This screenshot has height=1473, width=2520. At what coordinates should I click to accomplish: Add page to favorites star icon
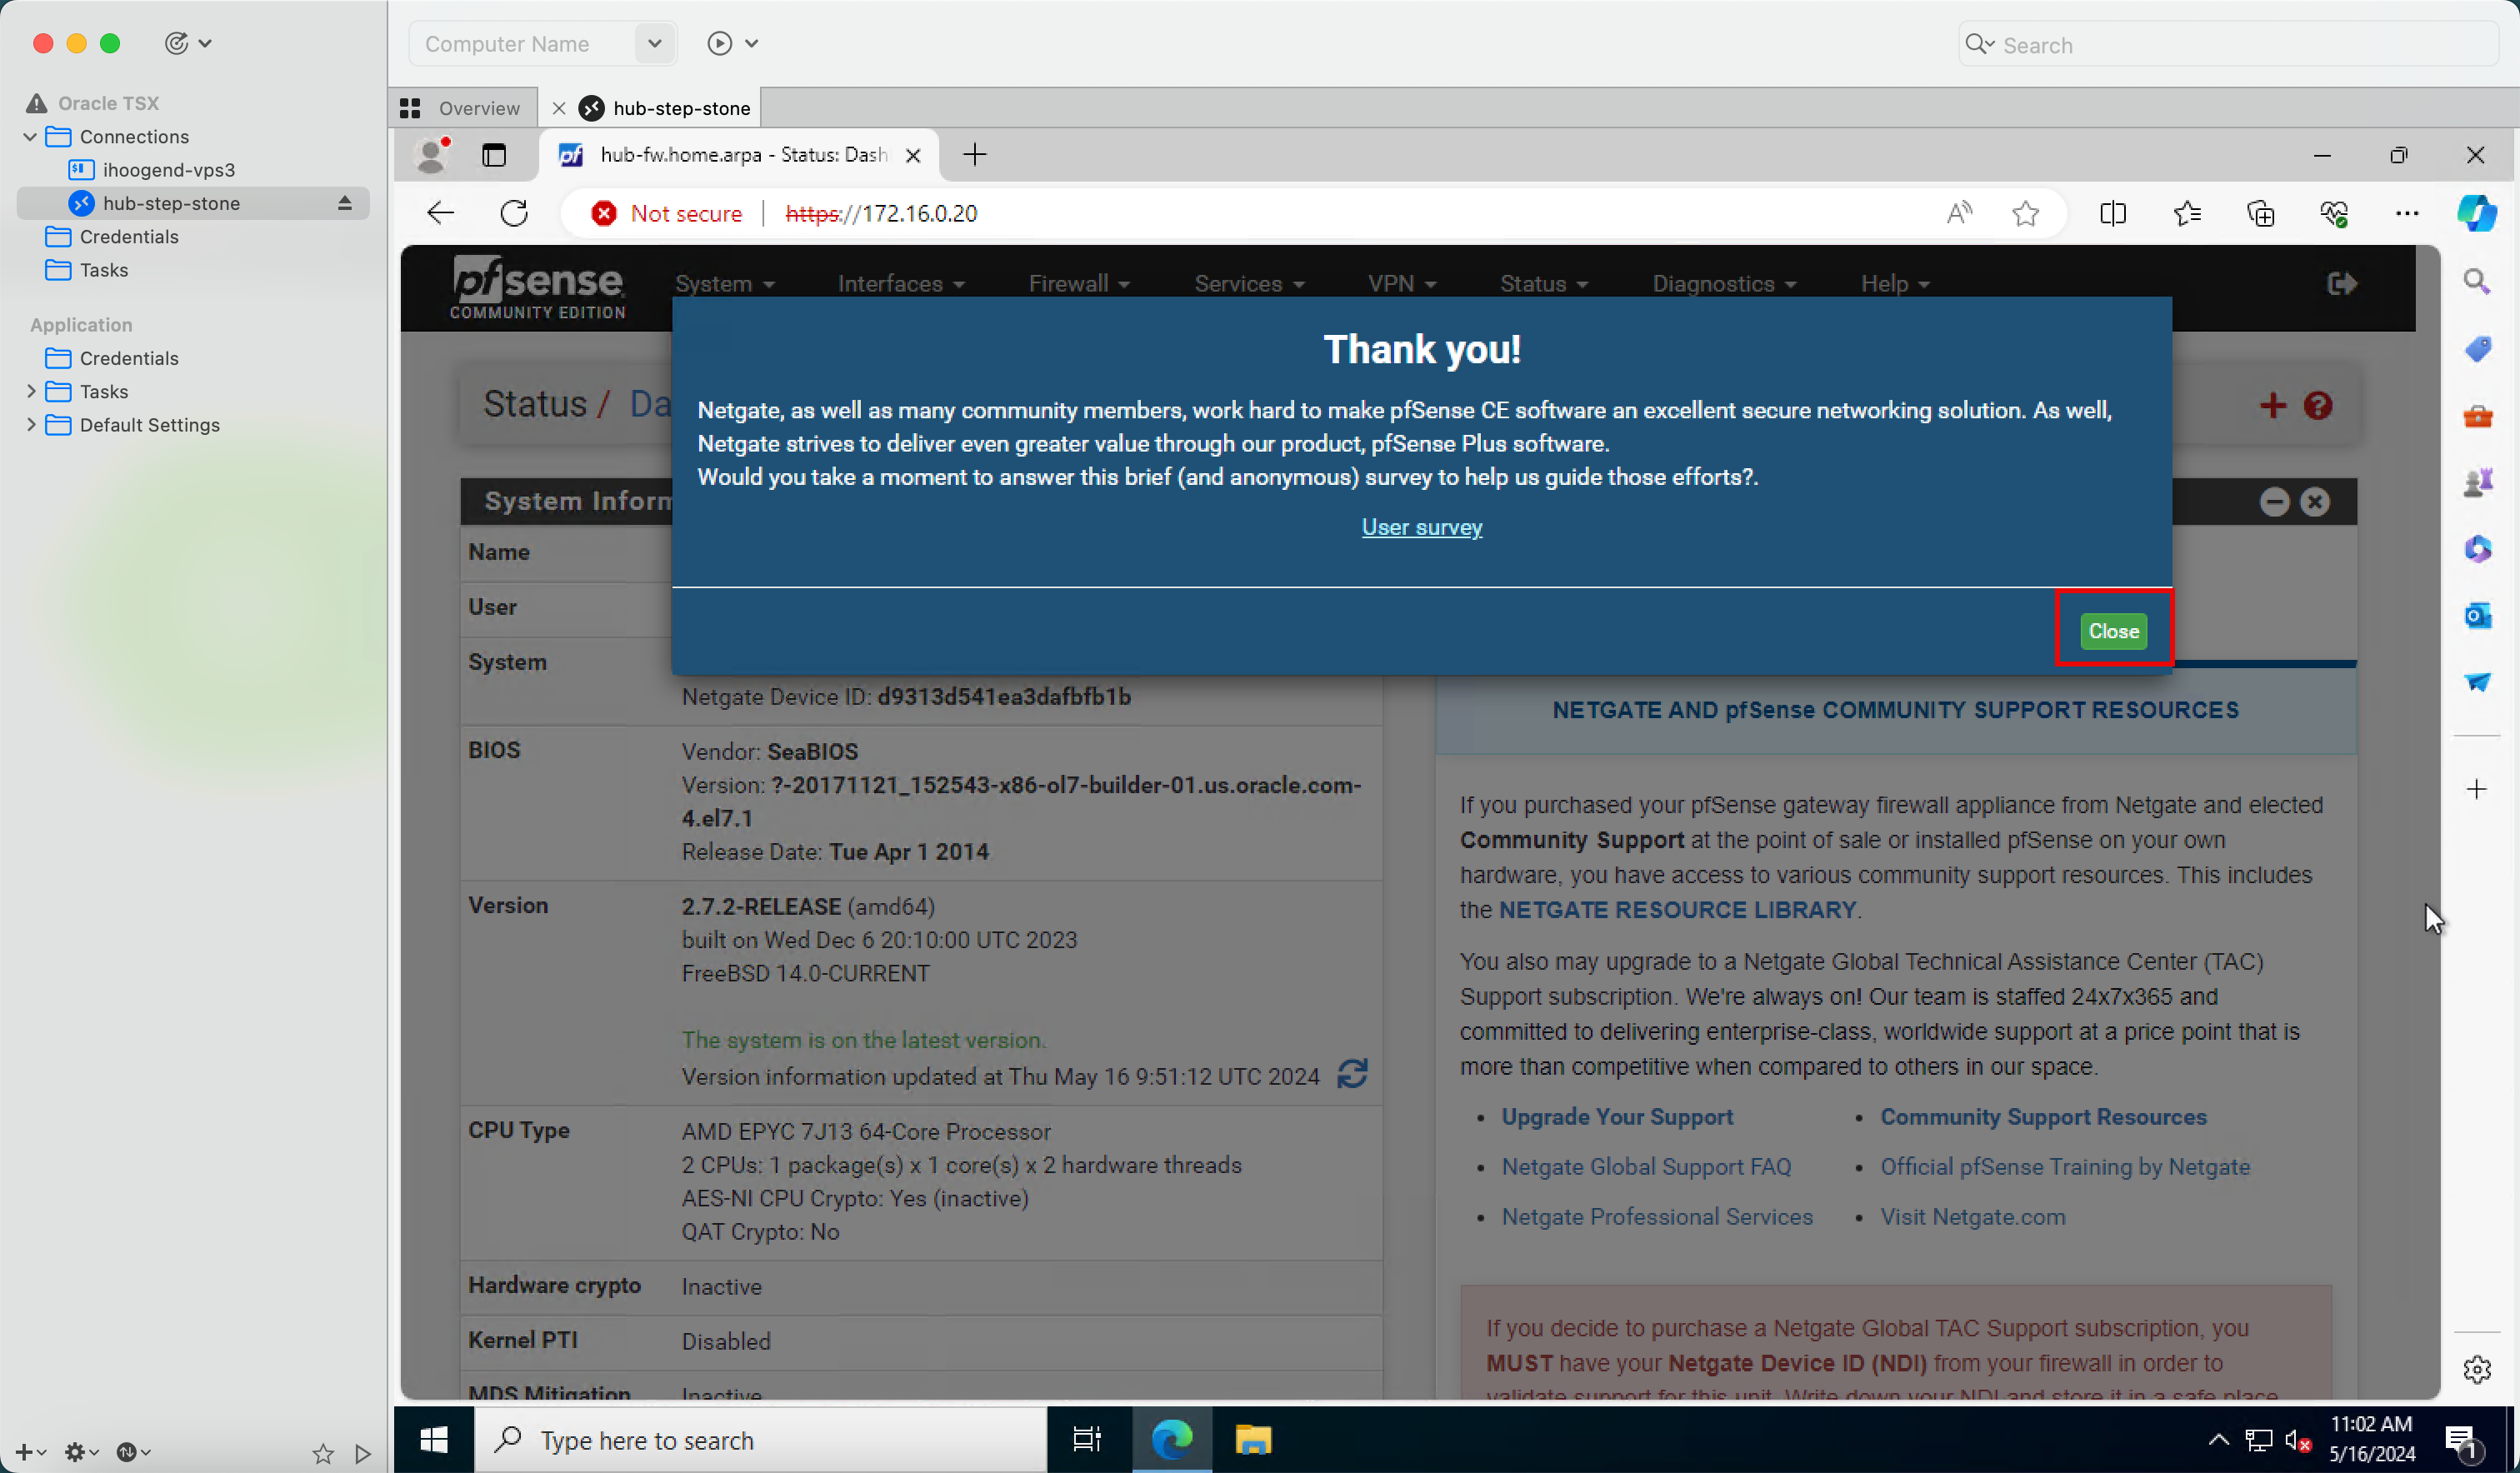point(2025,213)
